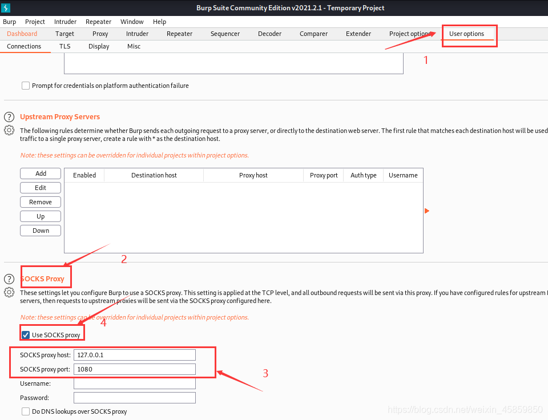548x420 pixels.
Task: Enable Do DNS lookups over SOCKS proxy
Action: point(26,411)
